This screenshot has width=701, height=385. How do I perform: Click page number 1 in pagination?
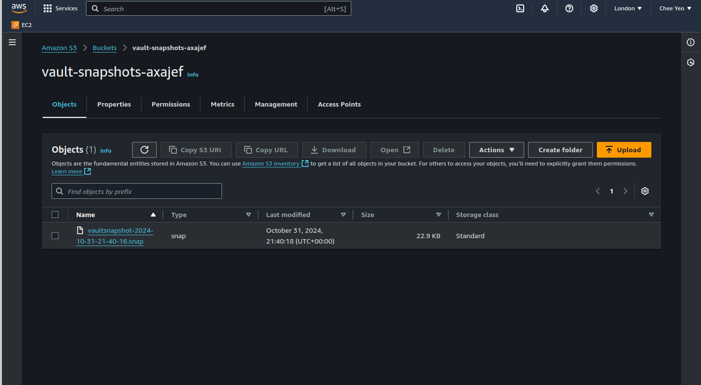(612, 191)
